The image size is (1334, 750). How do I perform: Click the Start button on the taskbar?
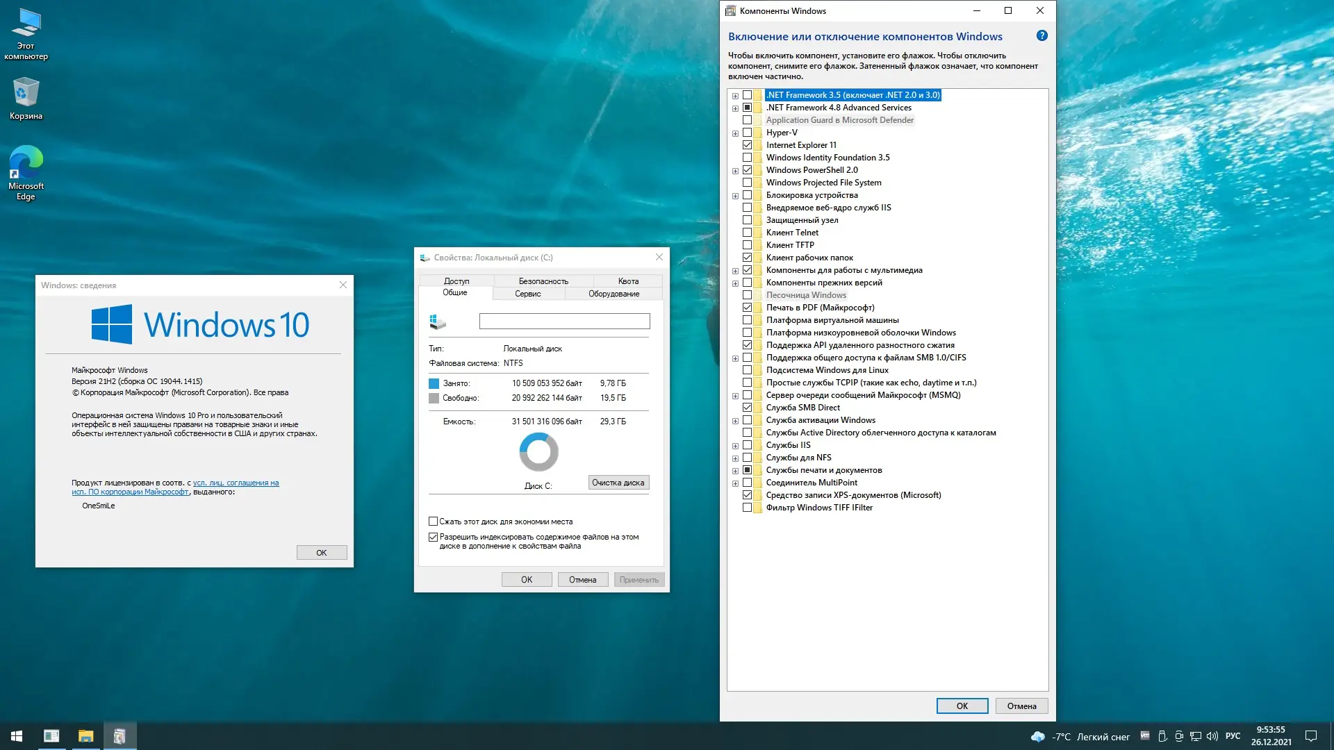pos(17,736)
